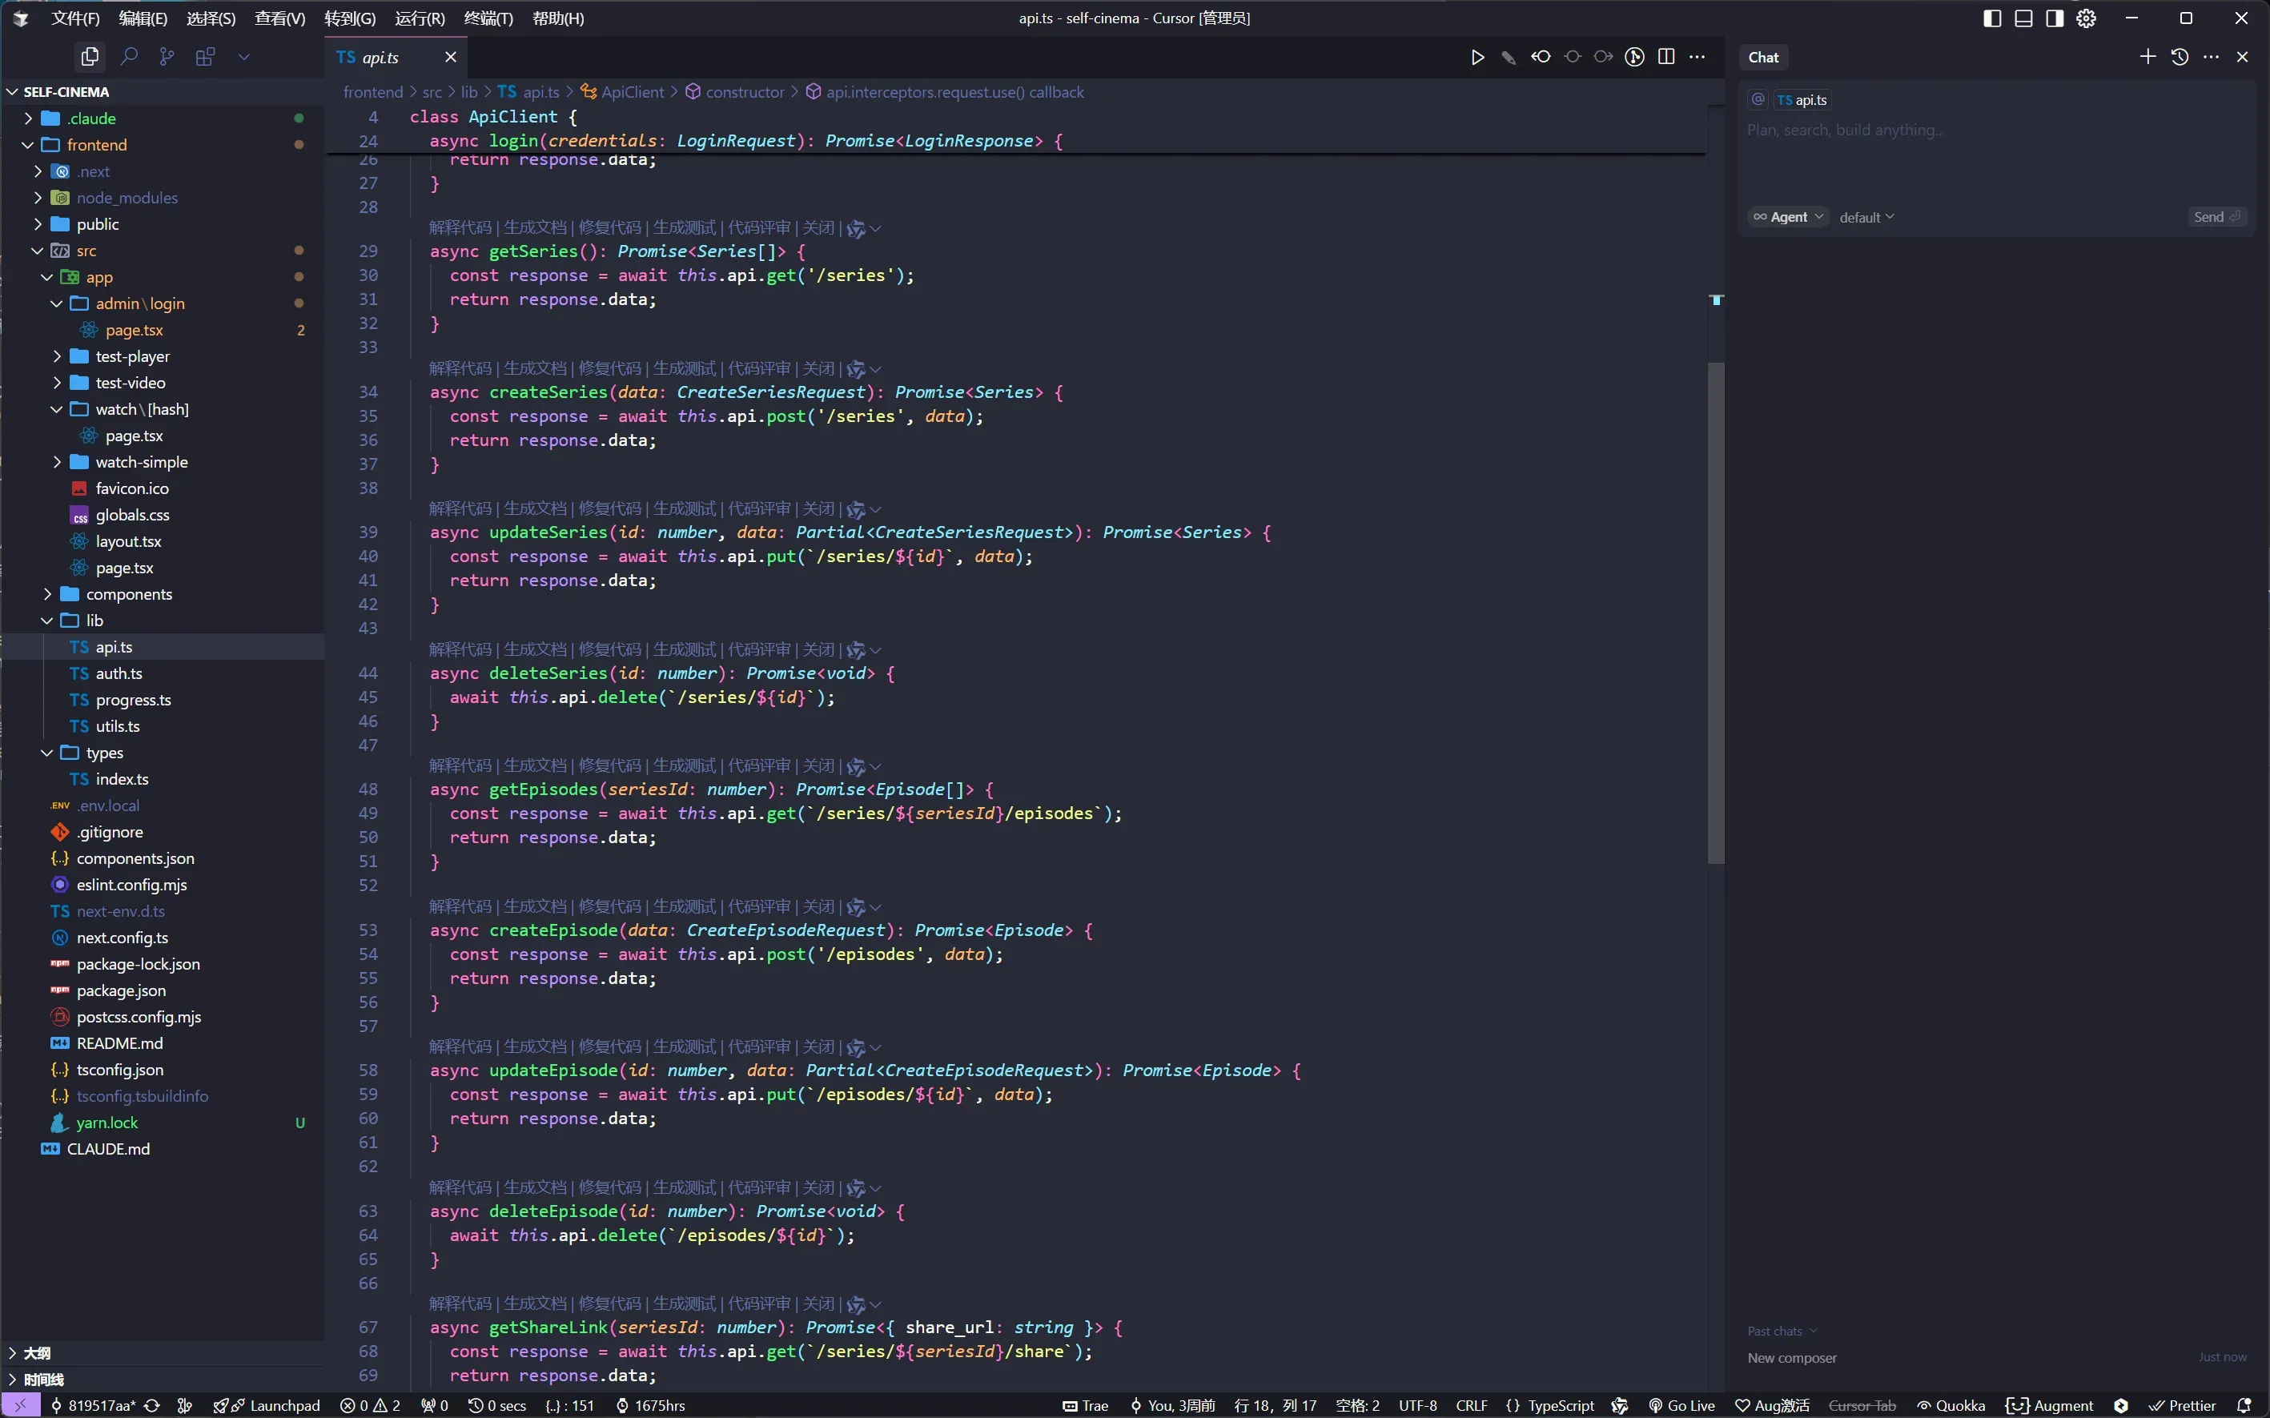The width and height of the screenshot is (2270, 1418).
Task: Click the Run code play icon
Action: tap(1477, 57)
